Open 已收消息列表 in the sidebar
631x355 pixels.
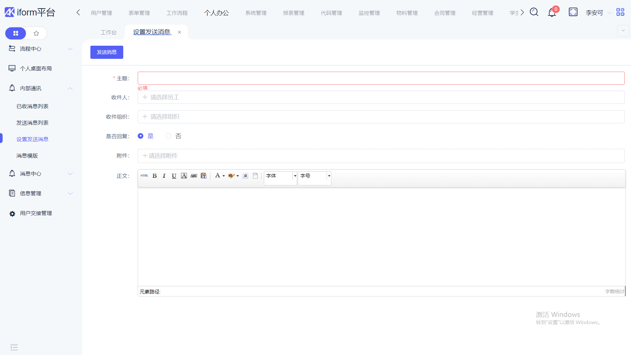33,106
